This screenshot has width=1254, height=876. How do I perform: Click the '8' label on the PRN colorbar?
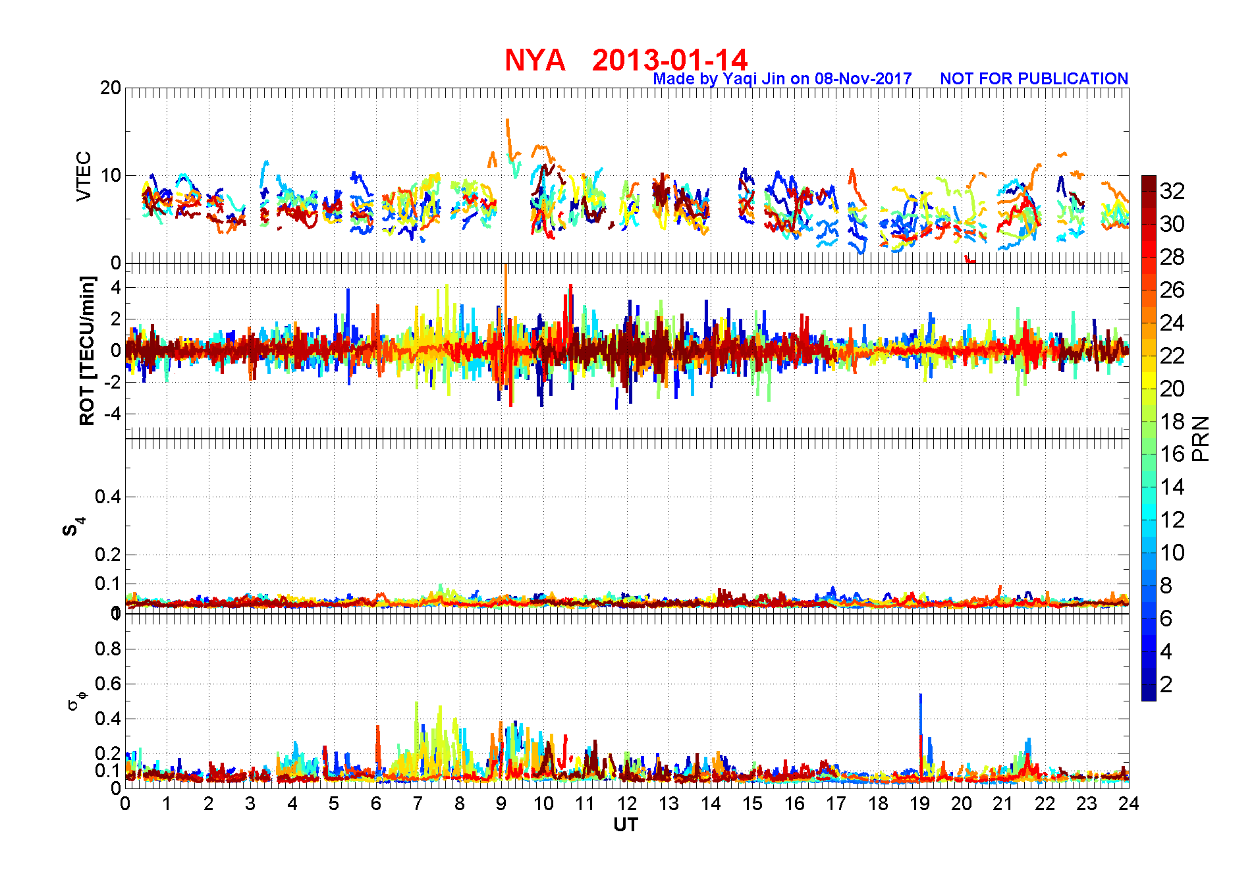[1166, 586]
